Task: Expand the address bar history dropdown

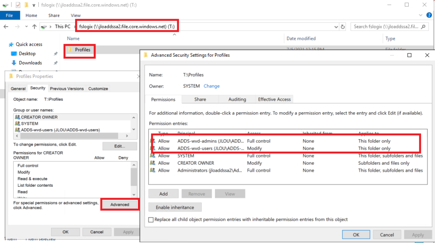Action: (336, 27)
